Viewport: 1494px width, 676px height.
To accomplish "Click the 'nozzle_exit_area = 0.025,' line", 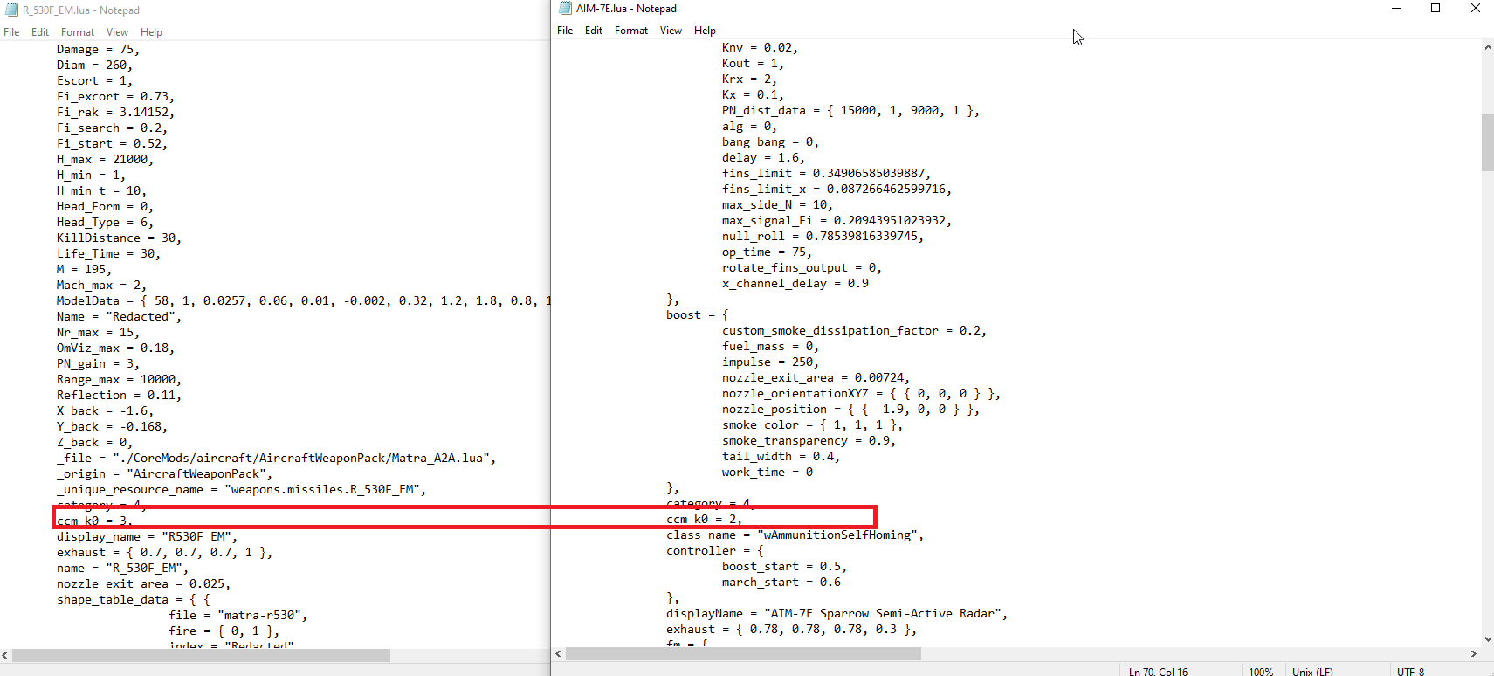I will coord(144,584).
